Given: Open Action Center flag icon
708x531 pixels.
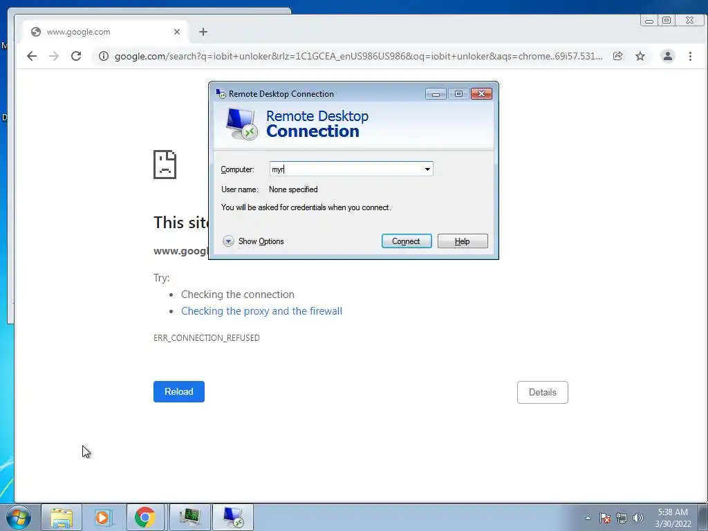Looking at the screenshot, I should click(605, 518).
